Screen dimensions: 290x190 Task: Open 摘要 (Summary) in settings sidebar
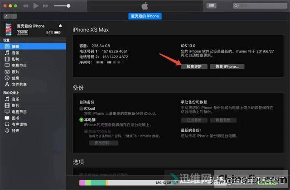tap(33, 47)
